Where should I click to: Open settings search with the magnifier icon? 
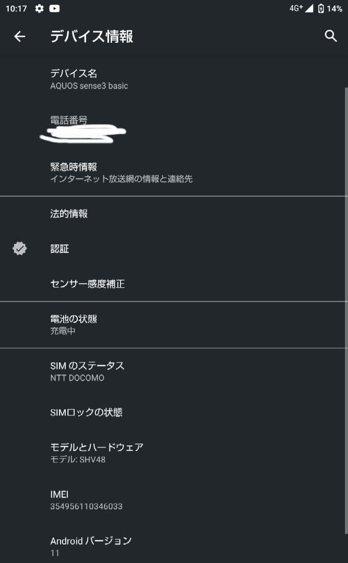330,36
